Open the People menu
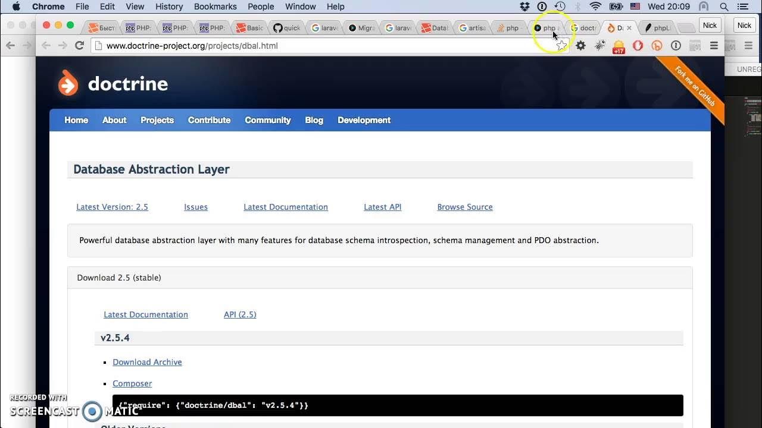762x428 pixels. 261,7
